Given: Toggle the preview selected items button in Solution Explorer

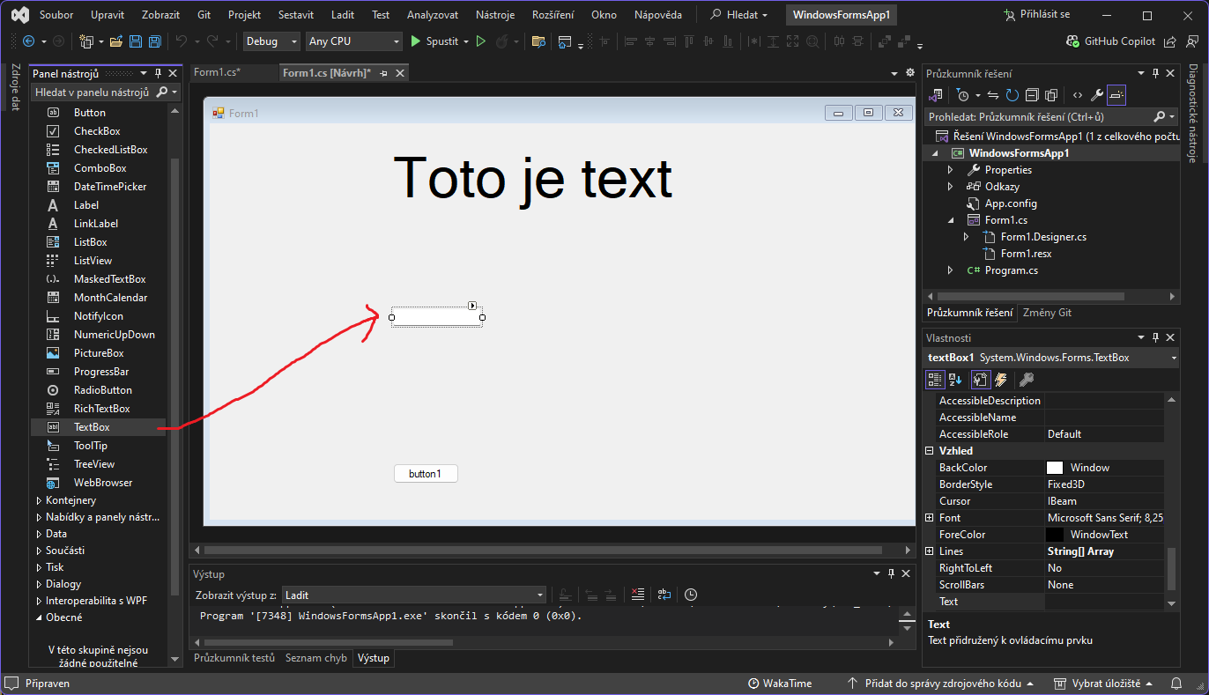Looking at the screenshot, I should click(1116, 95).
